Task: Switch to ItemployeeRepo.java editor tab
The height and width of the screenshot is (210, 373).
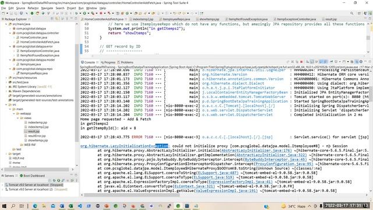Action: point(176,19)
